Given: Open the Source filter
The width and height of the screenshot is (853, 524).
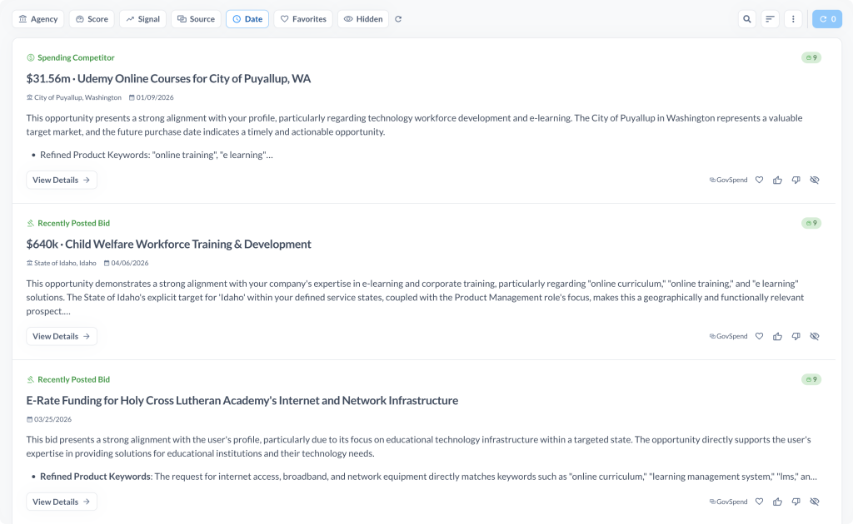Looking at the screenshot, I should (196, 19).
